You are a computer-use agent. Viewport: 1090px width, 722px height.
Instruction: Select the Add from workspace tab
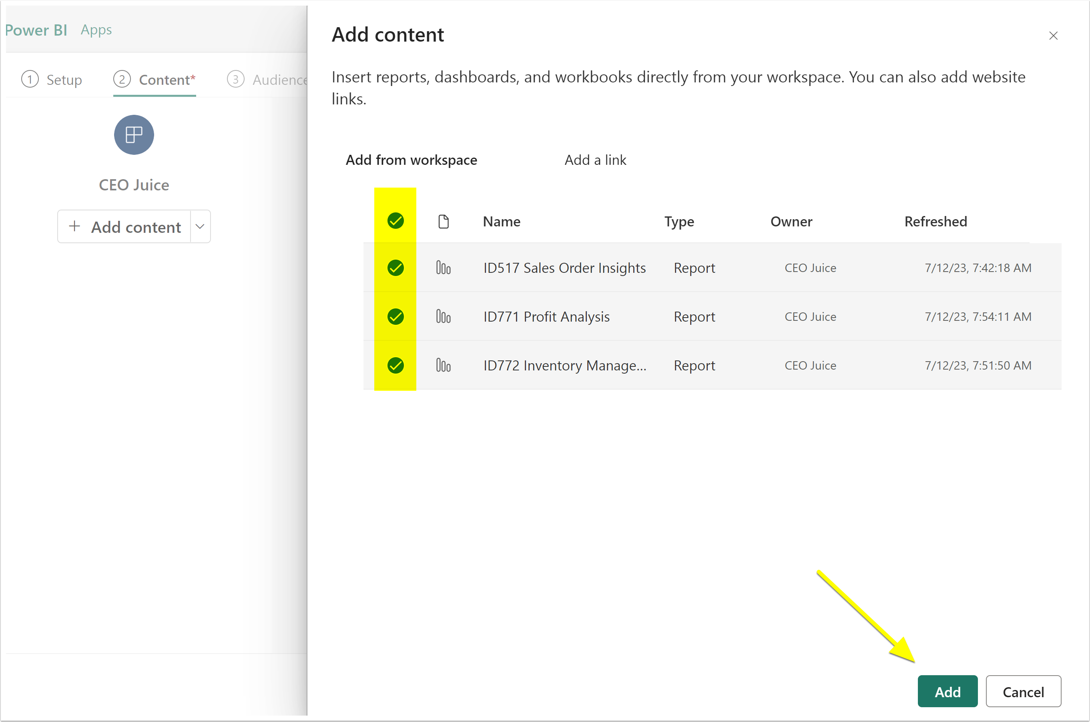(x=412, y=160)
